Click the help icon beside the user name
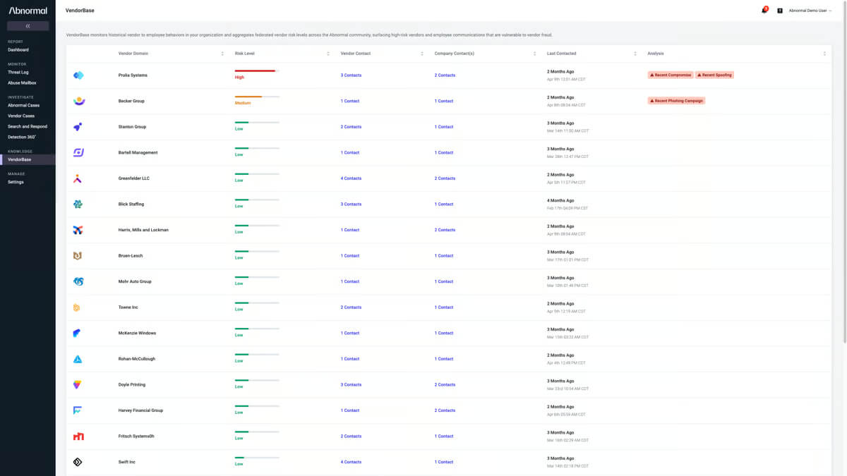Image resolution: width=847 pixels, height=476 pixels. click(780, 11)
